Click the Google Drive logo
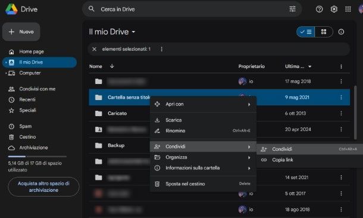The height and width of the screenshot is (218, 363). 11,10
